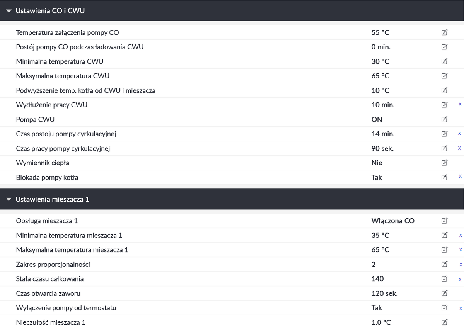Edit Czas otwarcia zaworu value
Image resolution: width=464 pixels, height=329 pixels.
pos(444,293)
